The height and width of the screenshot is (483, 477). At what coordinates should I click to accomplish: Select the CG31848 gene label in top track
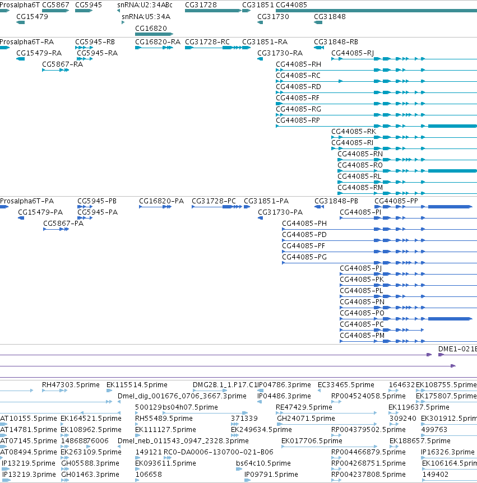coord(330,17)
